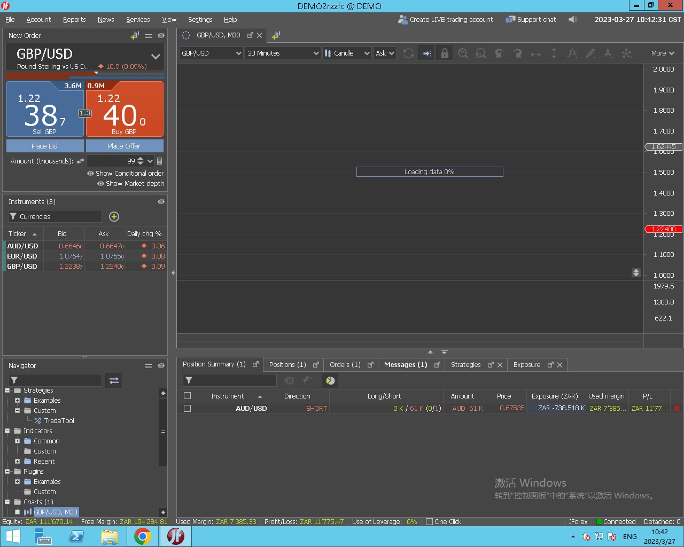Open the Ask price side dropdown
Image resolution: width=684 pixels, height=547 pixels.
coord(385,53)
